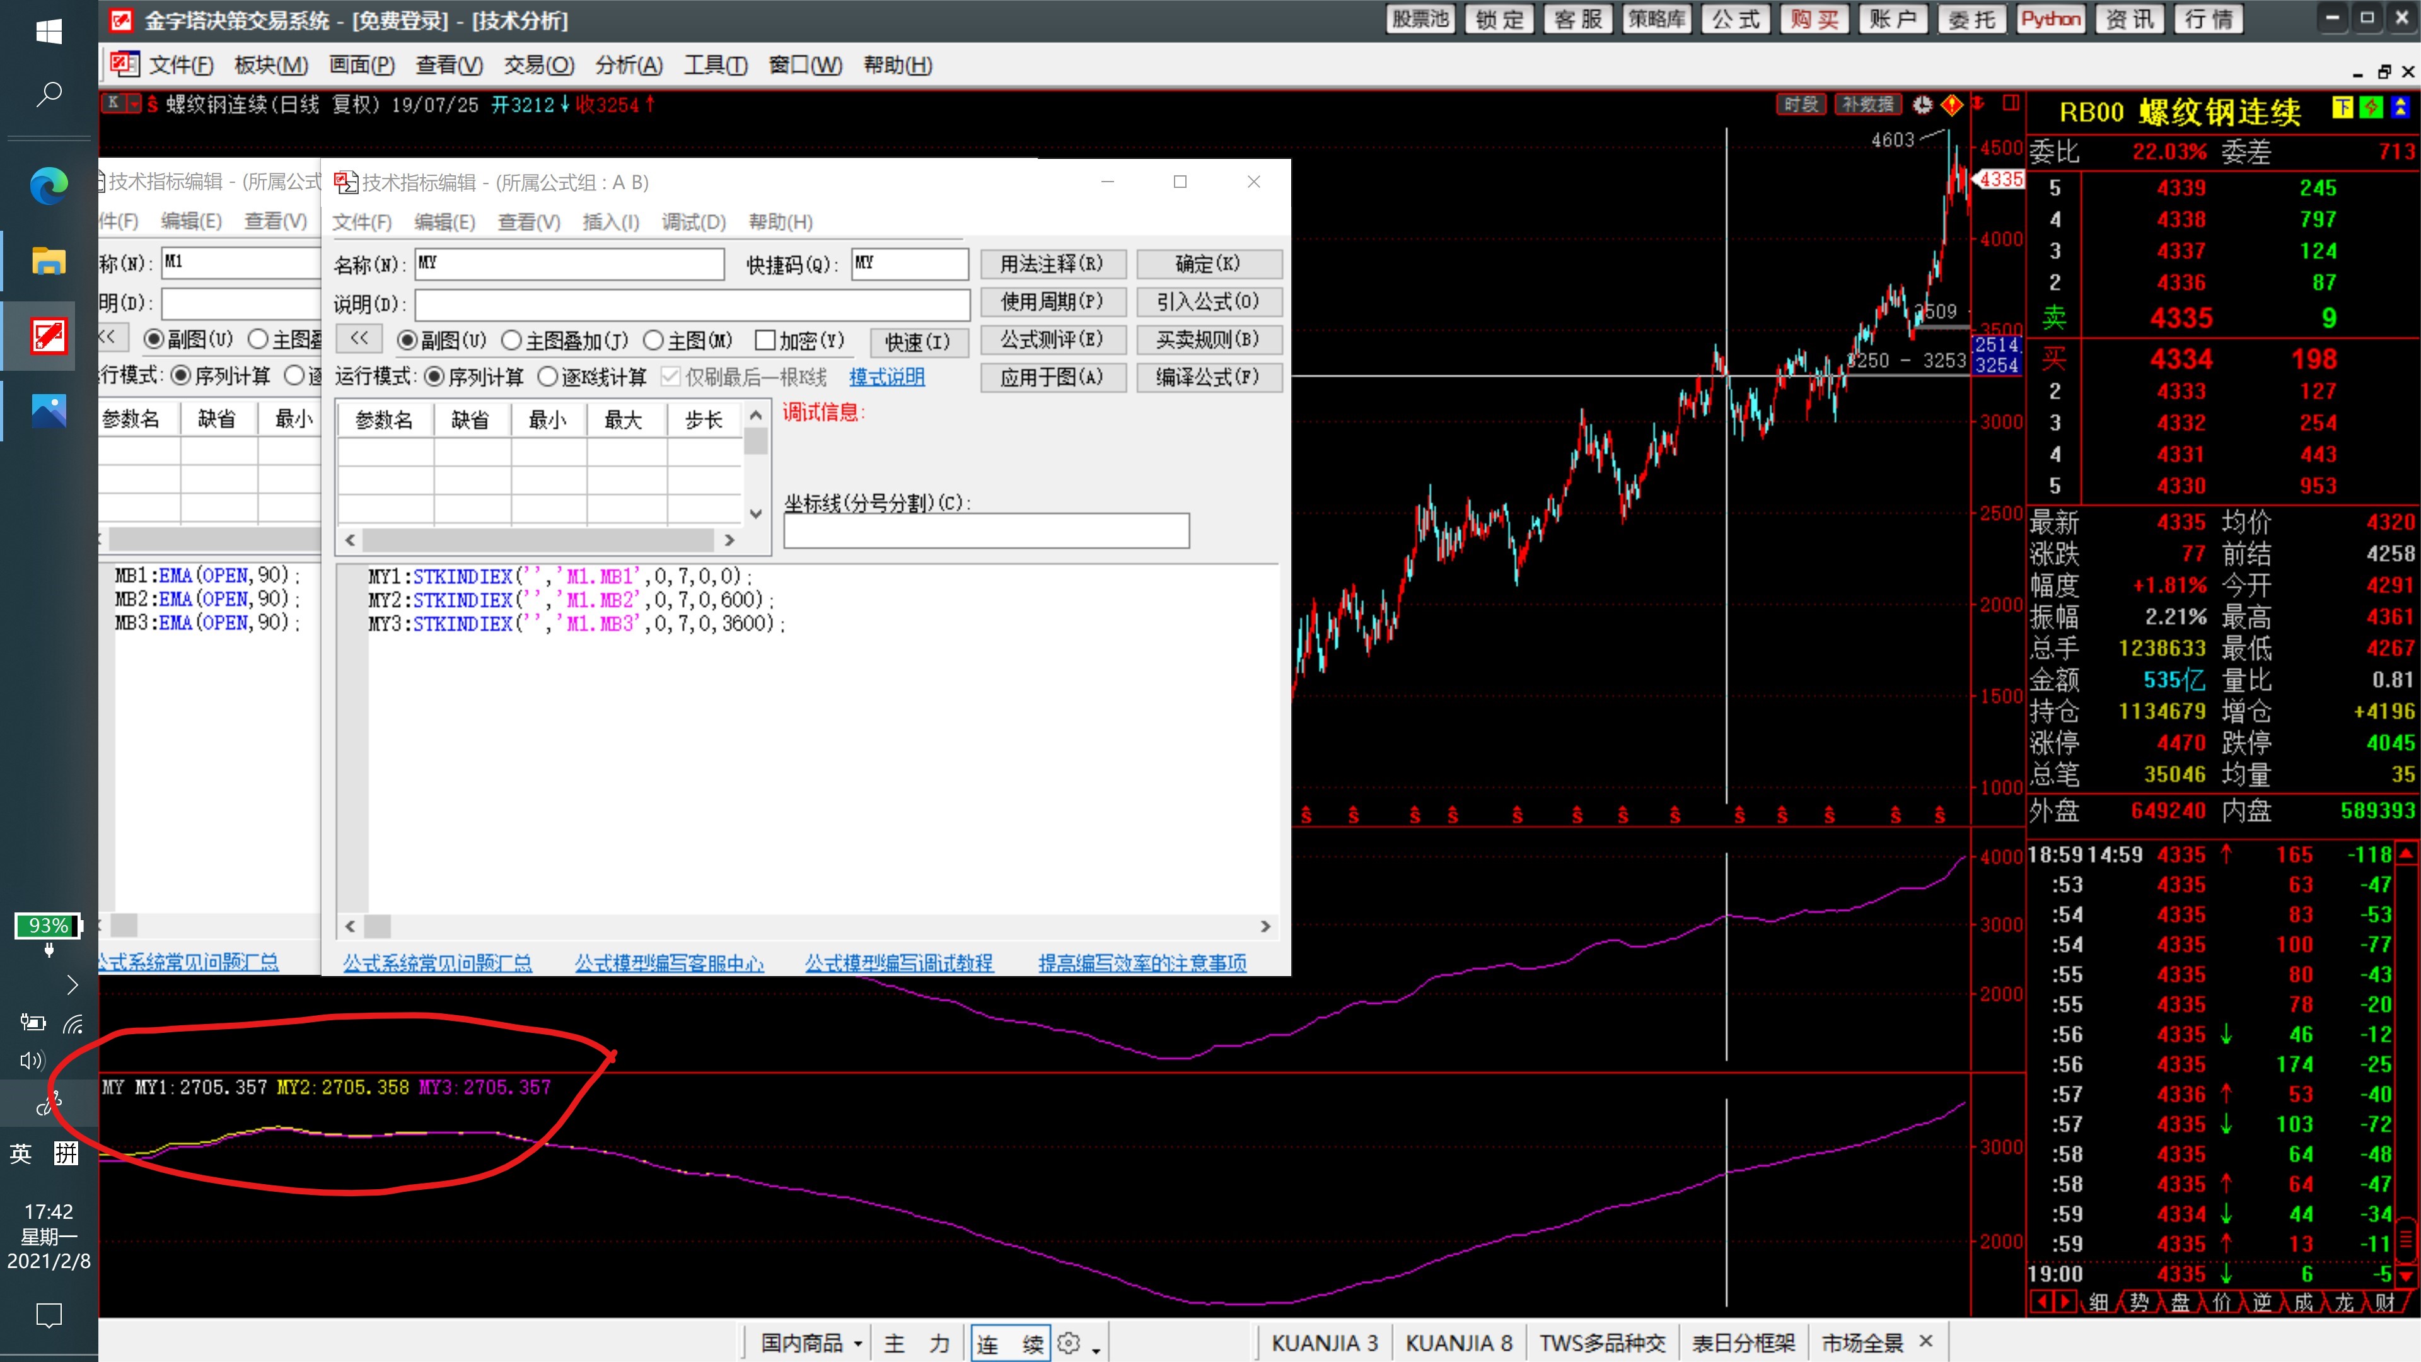
Task: Click the red anchor icon above price axis
Action: (x=1977, y=102)
